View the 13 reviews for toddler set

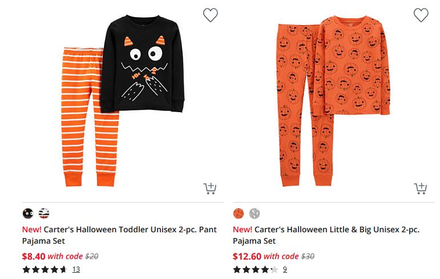76,269
